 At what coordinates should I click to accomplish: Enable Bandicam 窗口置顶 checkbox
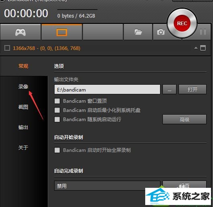click(57, 101)
